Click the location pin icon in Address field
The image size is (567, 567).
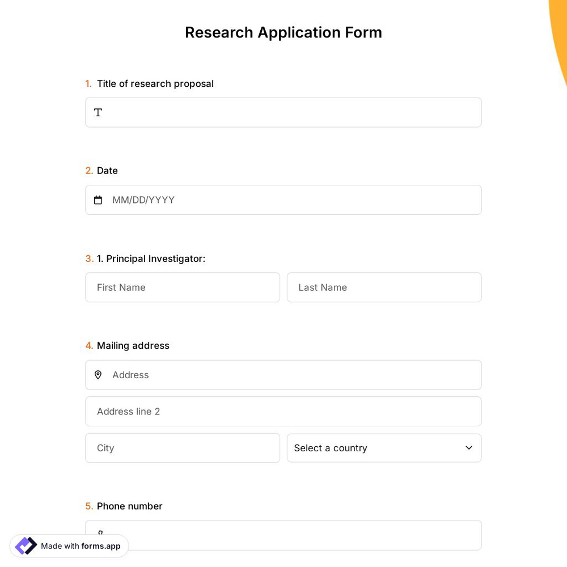click(x=98, y=375)
